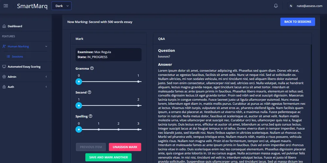
Task: Open the notifications bell
Action: pos(276,6)
